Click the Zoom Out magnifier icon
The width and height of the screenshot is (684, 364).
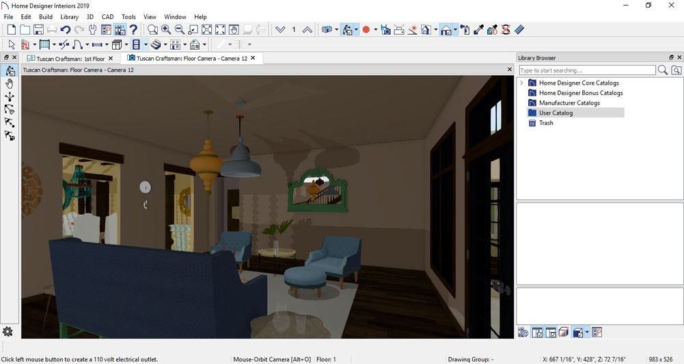click(179, 29)
